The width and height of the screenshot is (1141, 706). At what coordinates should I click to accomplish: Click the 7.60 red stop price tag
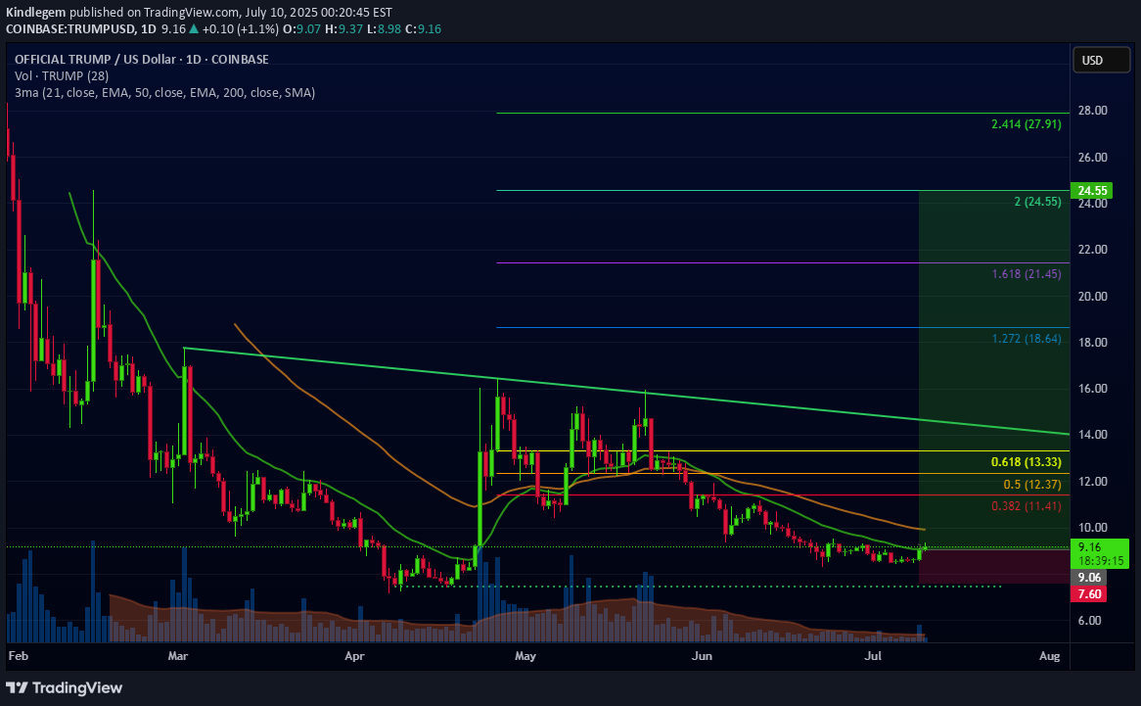[1091, 594]
